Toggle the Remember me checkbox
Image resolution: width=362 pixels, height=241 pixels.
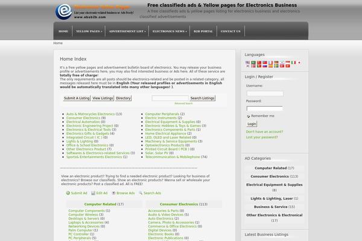click(x=249, y=116)
